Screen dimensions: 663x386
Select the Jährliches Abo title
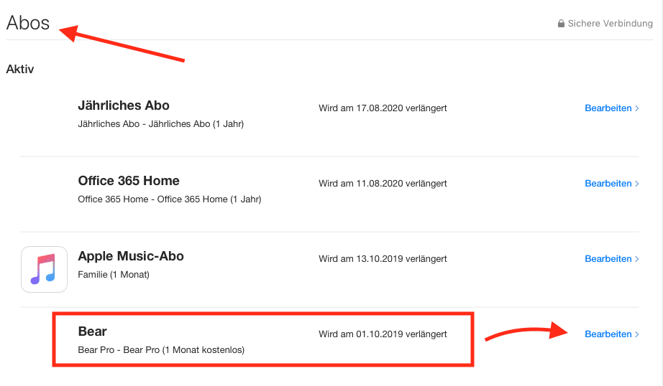(124, 105)
